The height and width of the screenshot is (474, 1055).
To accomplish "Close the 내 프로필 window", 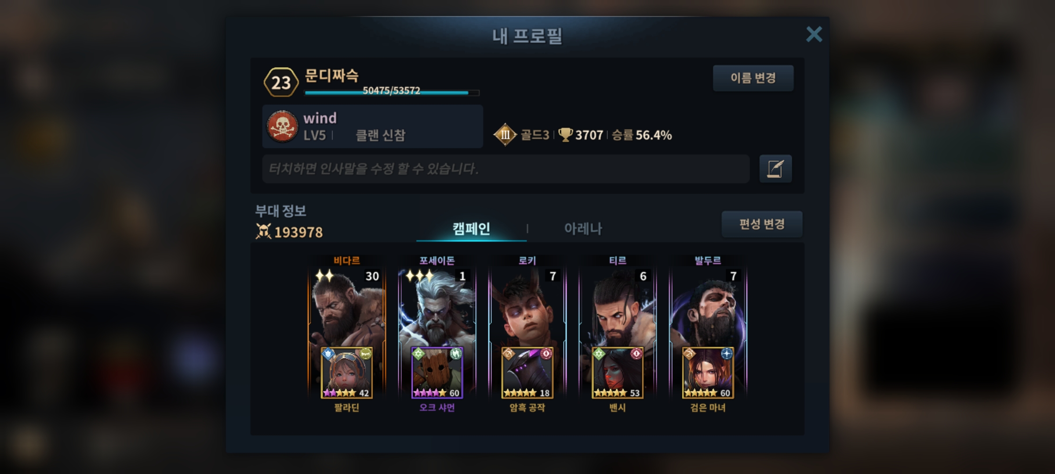I will [x=814, y=34].
